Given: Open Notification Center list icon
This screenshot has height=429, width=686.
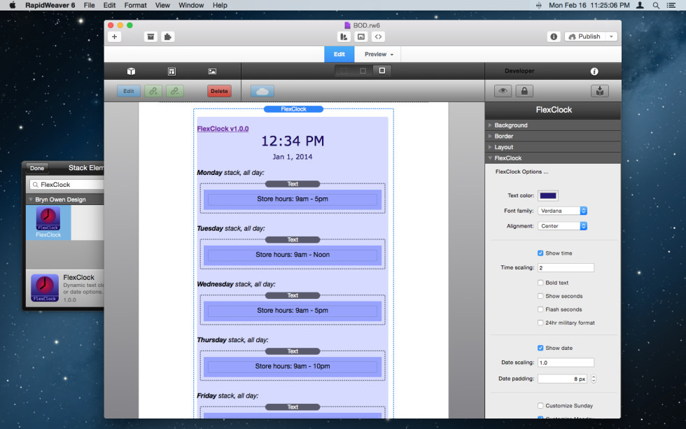Looking at the screenshot, I should click(671, 5).
